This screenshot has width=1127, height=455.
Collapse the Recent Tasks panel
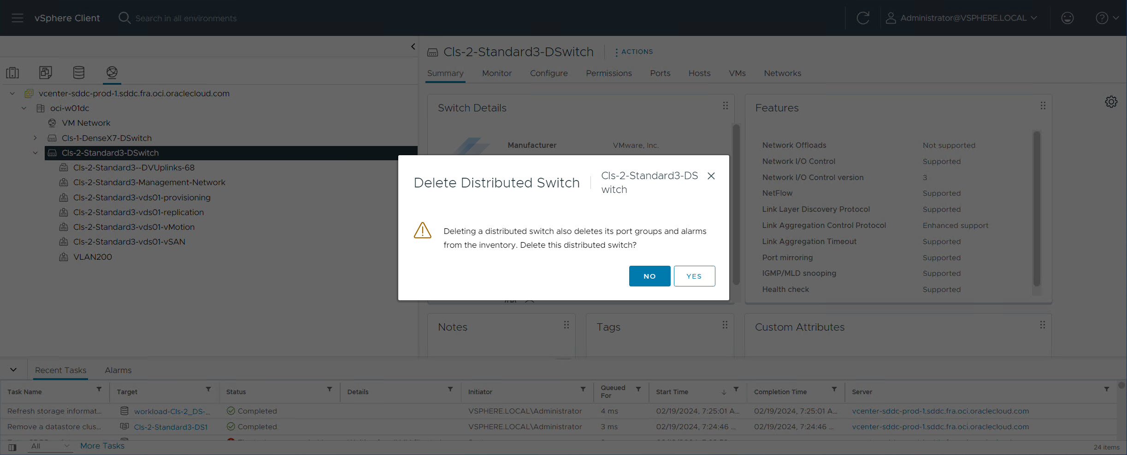13,369
